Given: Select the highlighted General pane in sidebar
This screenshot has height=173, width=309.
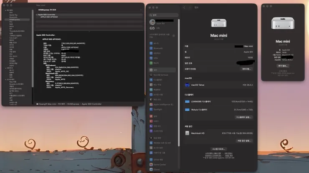Looking at the screenshot, I should pyautogui.click(x=162, y=70).
